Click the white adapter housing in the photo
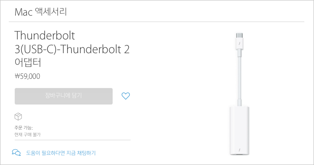The height and width of the screenshot is (165, 314). [x=240, y=131]
